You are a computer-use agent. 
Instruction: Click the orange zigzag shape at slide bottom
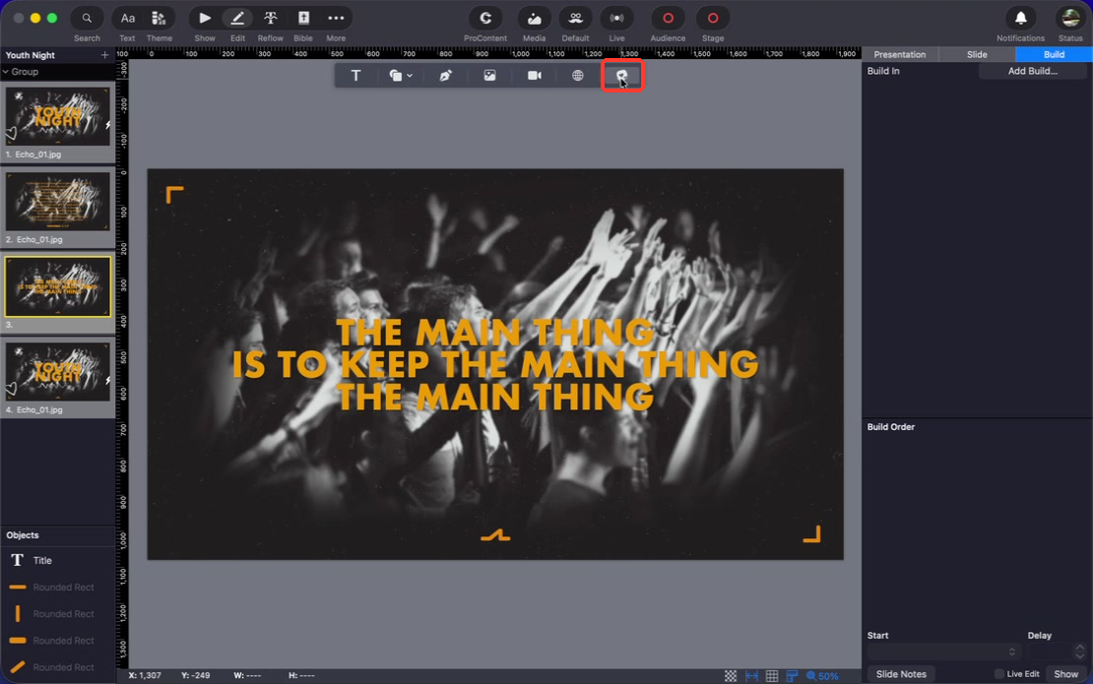pos(495,535)
